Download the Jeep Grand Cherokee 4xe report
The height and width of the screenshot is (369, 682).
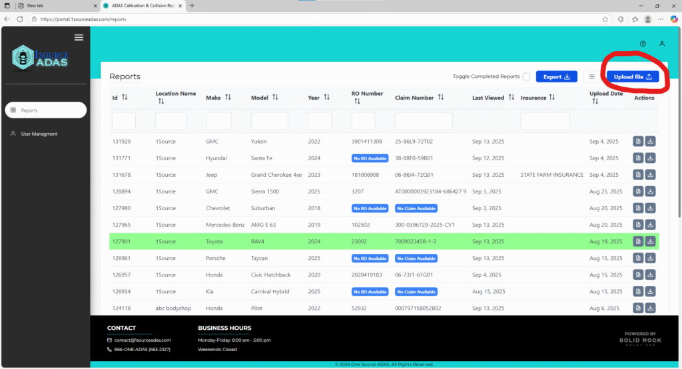pyautogui.click(x=650, y=174)
